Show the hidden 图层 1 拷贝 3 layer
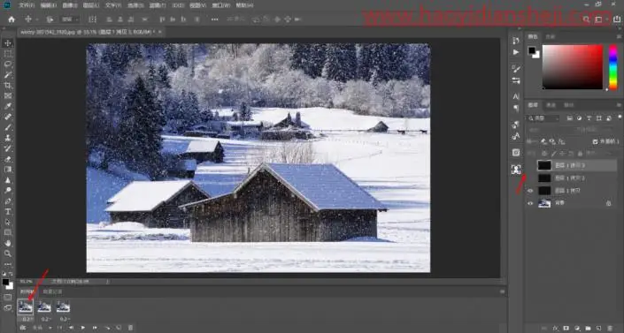 [530, 165]
